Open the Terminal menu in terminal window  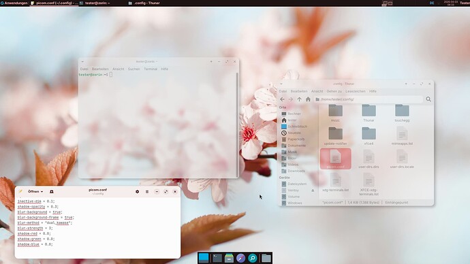click(151, 69)
